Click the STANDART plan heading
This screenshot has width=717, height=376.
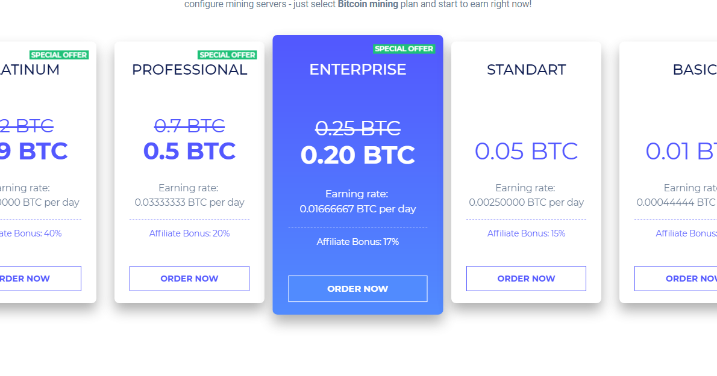pyautogui.click(x=526, y=69)
